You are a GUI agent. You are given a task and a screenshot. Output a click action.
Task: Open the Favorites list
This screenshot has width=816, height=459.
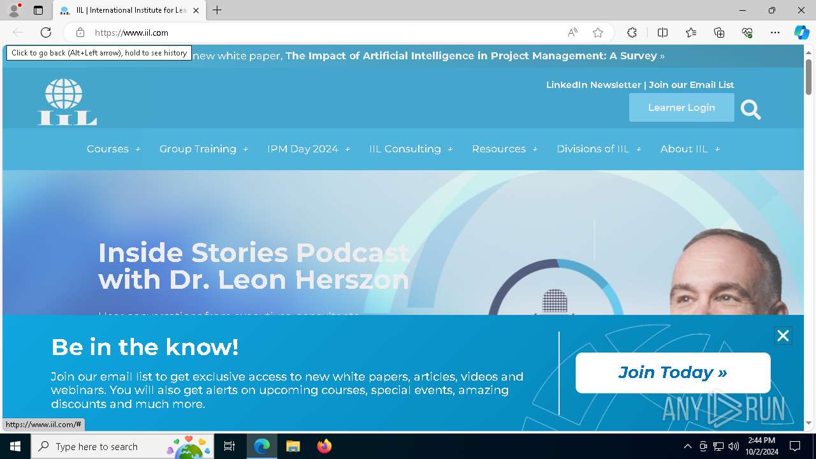[x=691, y=33]
